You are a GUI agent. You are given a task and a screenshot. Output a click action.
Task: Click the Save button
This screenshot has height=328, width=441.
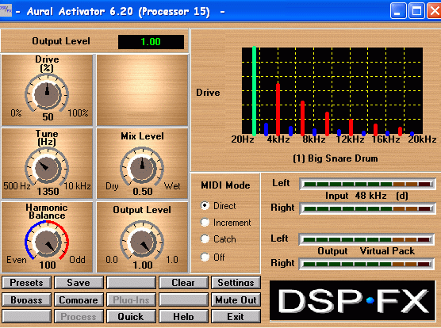coord(79,283)
